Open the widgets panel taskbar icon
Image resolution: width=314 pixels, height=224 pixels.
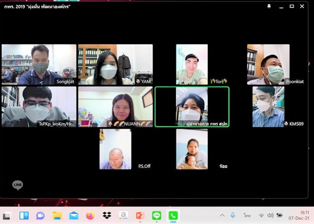(x=24, y=216)
